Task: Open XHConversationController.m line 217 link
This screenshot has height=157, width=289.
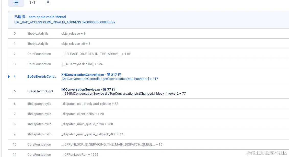Action: (91, 75)
